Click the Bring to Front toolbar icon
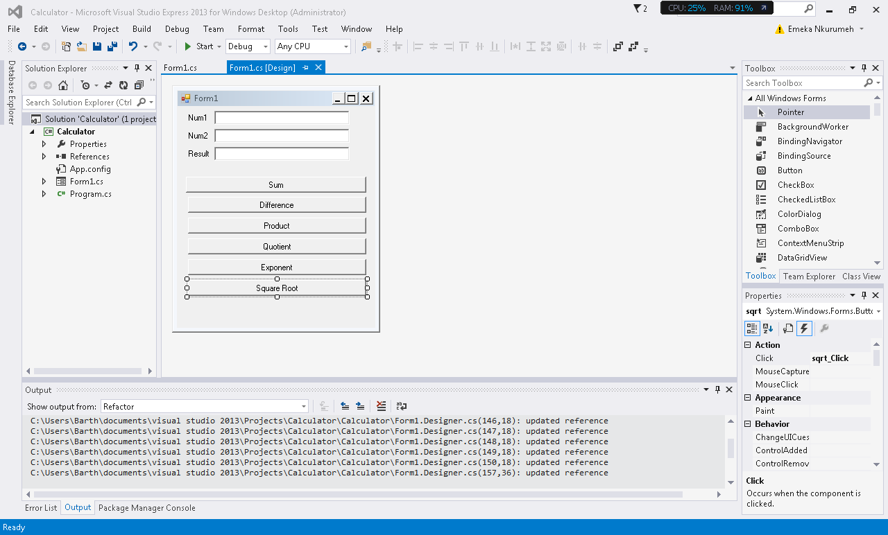This screenshot has width=888, height=535. click(618, 46)
